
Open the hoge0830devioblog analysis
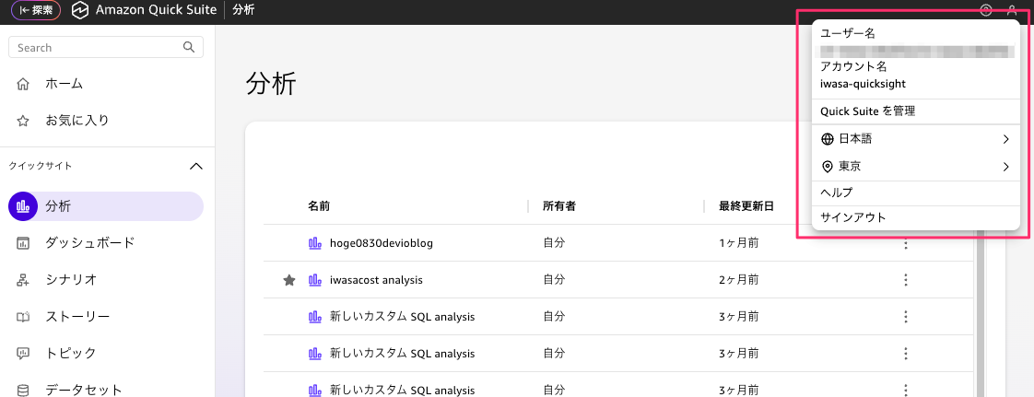click(x=381, y=243)
